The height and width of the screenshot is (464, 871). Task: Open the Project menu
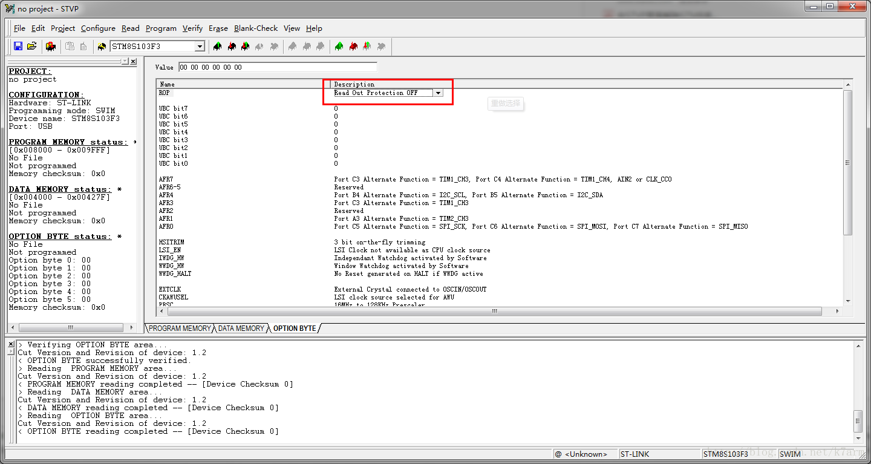(63, 28)
